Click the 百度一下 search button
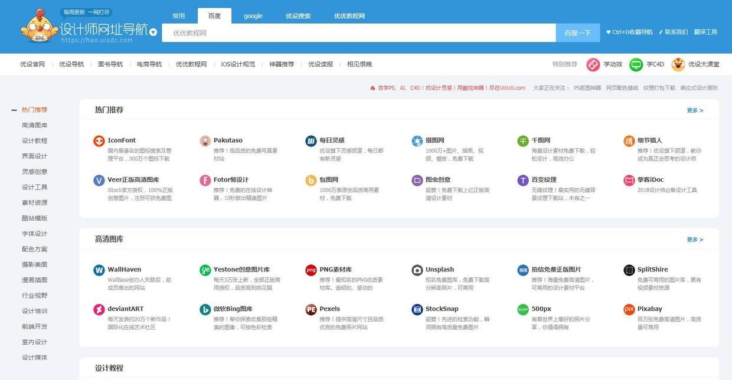This screenshot has width=732, height=380. pos(577,33)
